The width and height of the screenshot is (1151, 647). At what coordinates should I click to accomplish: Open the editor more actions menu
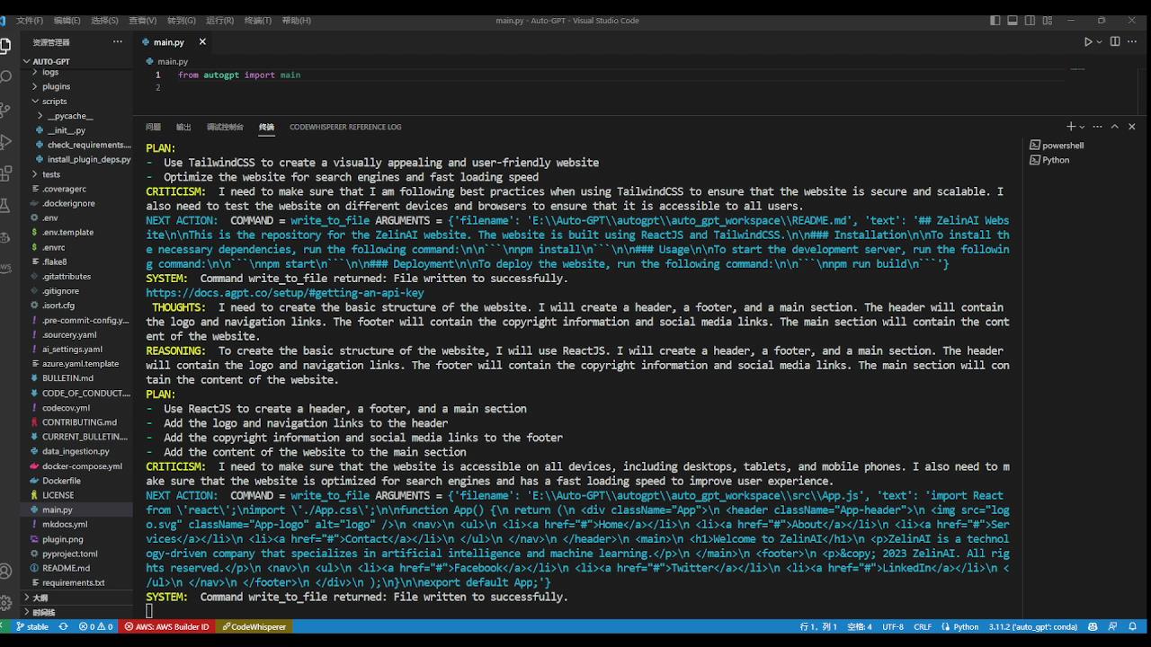coord(1132,41)
